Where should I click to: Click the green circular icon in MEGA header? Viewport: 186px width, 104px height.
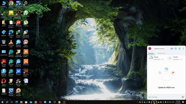[x=176, y=49]
